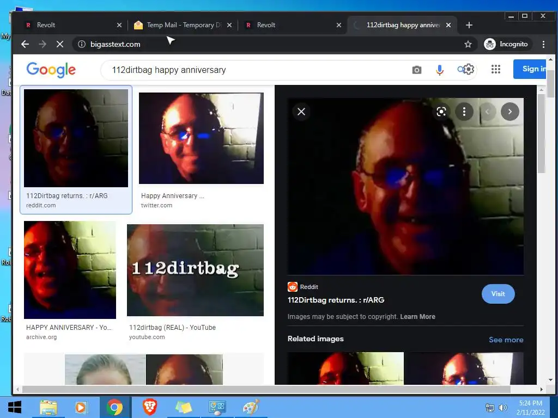Click the Reddit source label in preview
The image size is (558, 418).
point(309,287)
